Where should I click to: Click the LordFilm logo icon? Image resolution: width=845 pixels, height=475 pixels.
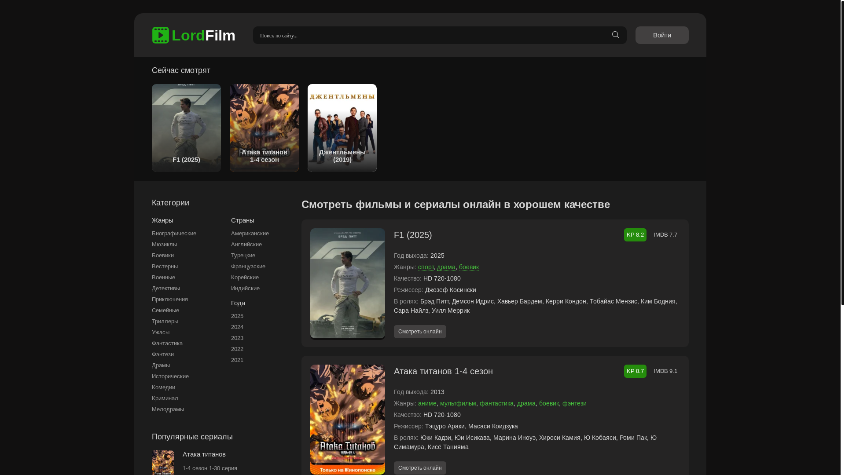click(161, 35)
